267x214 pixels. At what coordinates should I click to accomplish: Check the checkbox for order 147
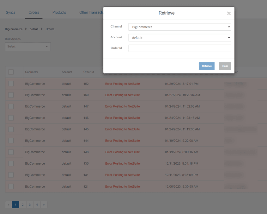click(11, 106)
